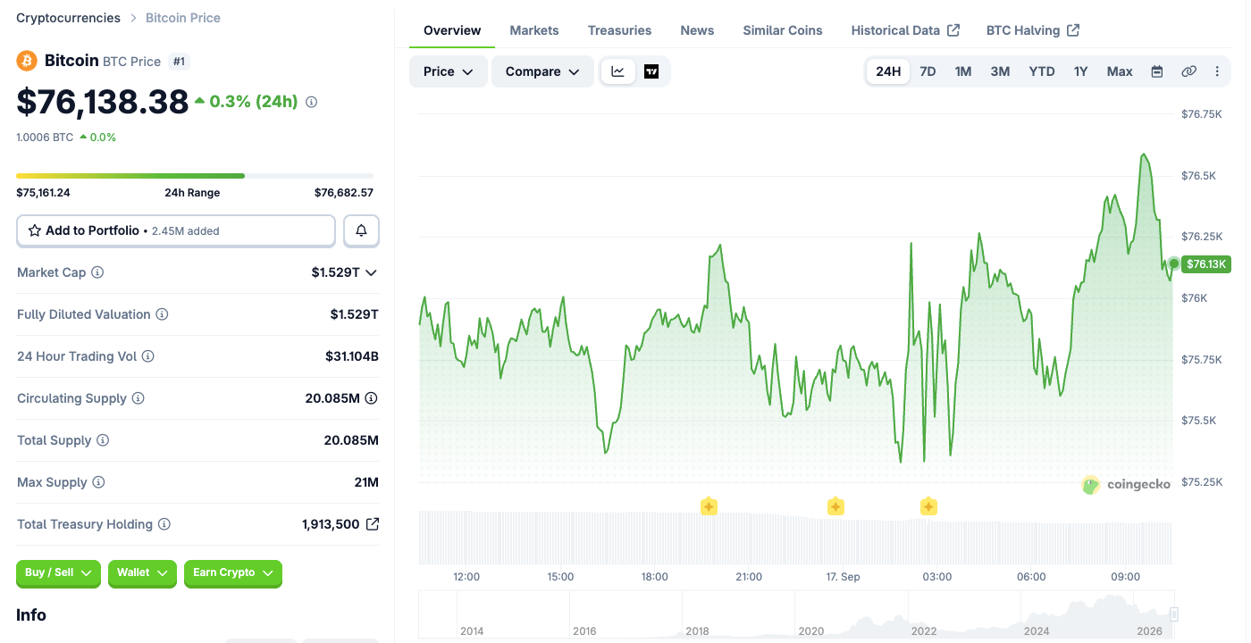The width and height of the screenshot is (1251, 643).
Task: Open the Wallet dropdown
Action: [x=142, y=573]
